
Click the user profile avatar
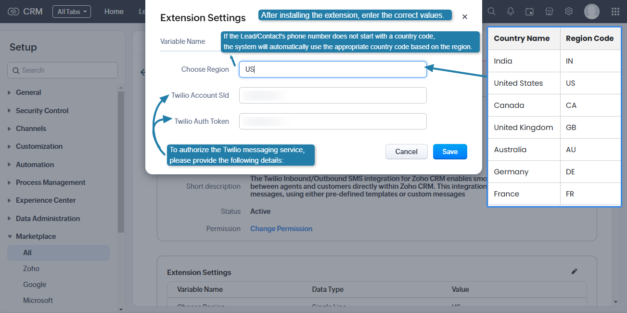[591, 11]
